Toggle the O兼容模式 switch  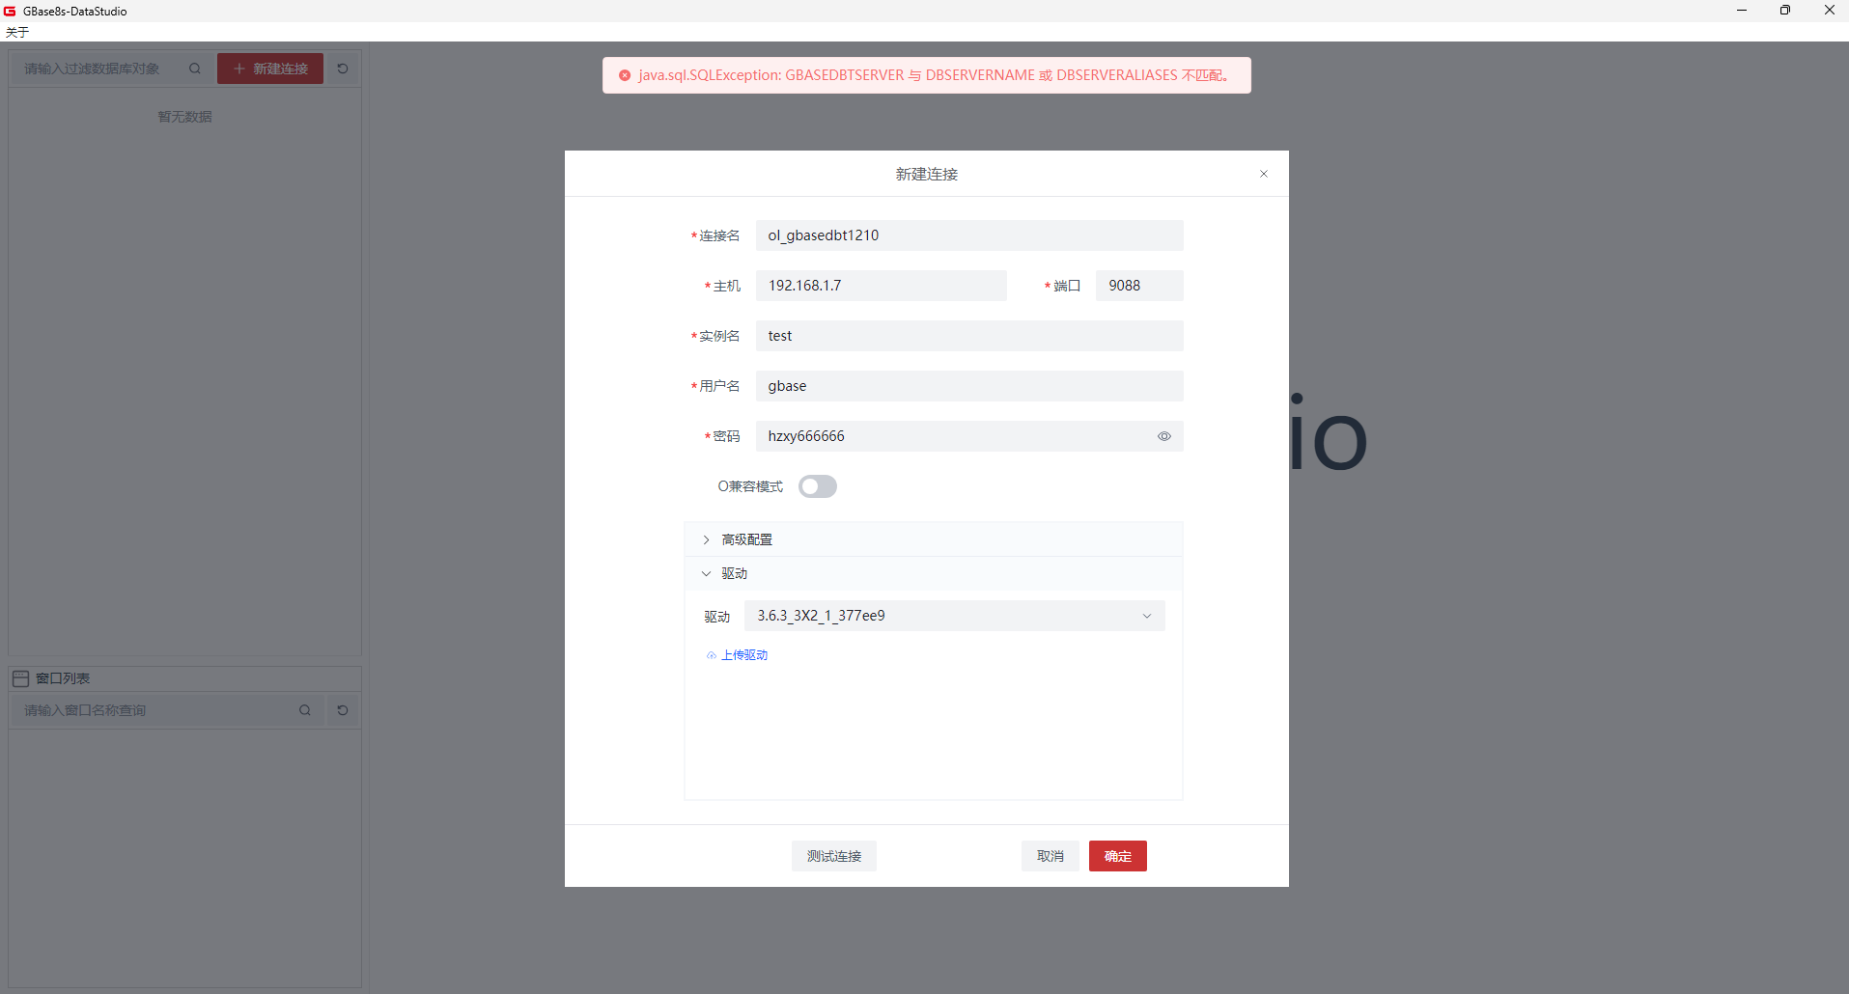(818, 486)
